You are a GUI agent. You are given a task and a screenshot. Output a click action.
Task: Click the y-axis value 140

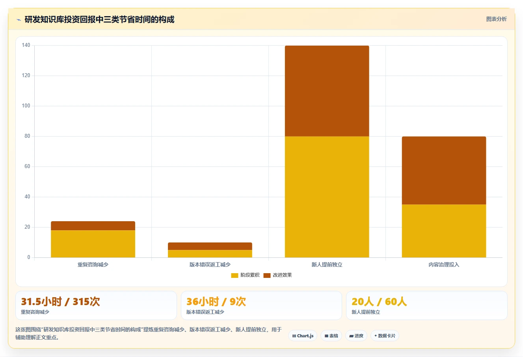coord(26,45)
